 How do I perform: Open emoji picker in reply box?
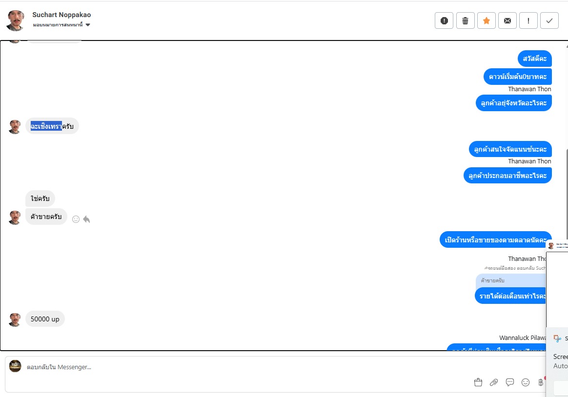526,382
